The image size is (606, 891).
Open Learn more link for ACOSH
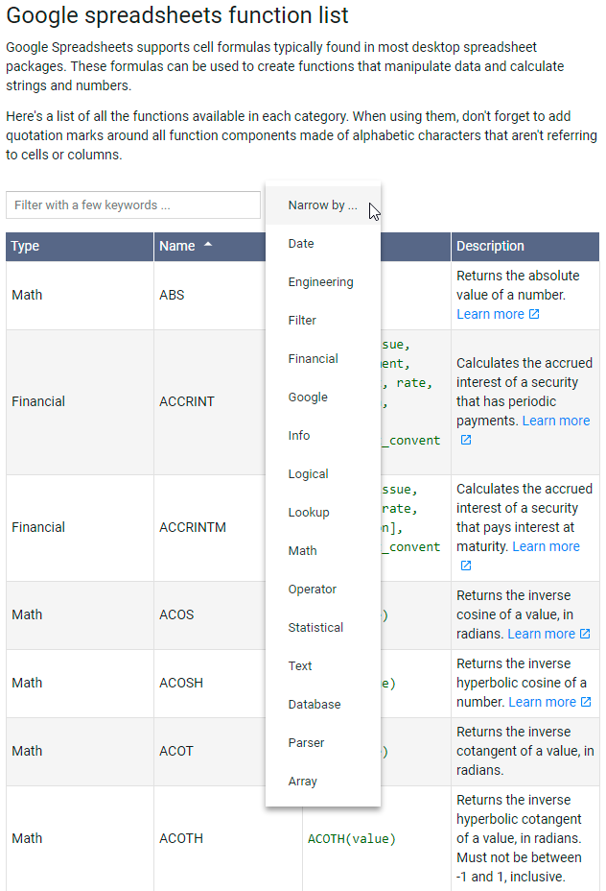point(542,702)
